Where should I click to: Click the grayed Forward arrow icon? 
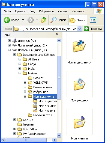pos(31,20)
